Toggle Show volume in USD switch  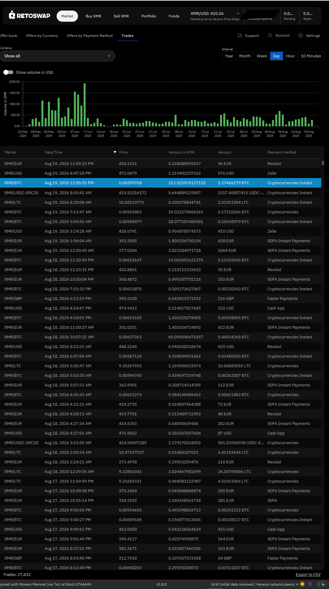(8, 72)
